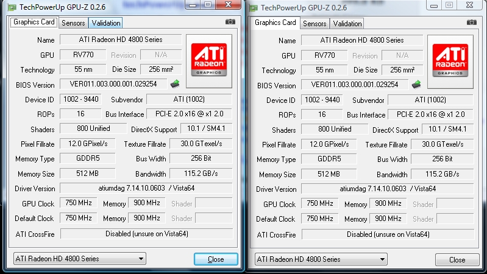Click the Texture Fillrate field in right window
The width and height of the screenshot is (487, 274).
tap(443, 144)
